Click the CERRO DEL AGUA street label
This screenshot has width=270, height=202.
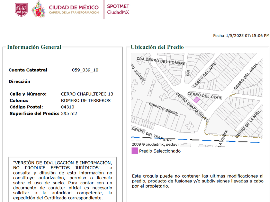pyautogui.click(x=246, y=76)
